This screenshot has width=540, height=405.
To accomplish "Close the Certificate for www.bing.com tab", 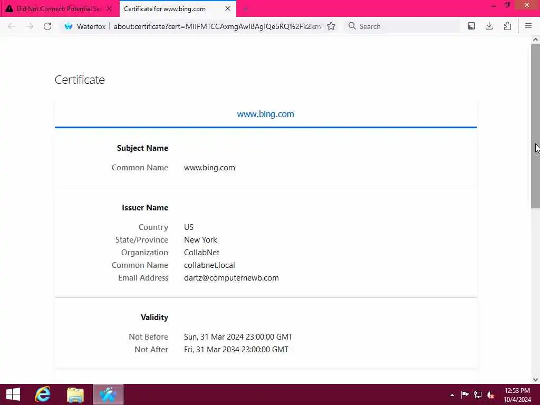I will point(228,8).
